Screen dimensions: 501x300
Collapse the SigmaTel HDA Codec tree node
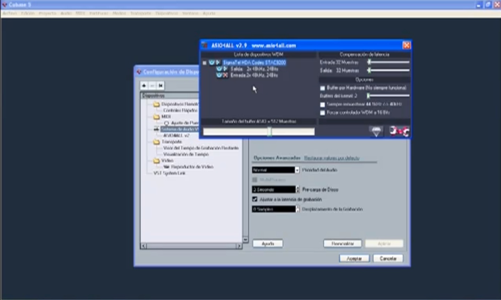tap(205, 63)
